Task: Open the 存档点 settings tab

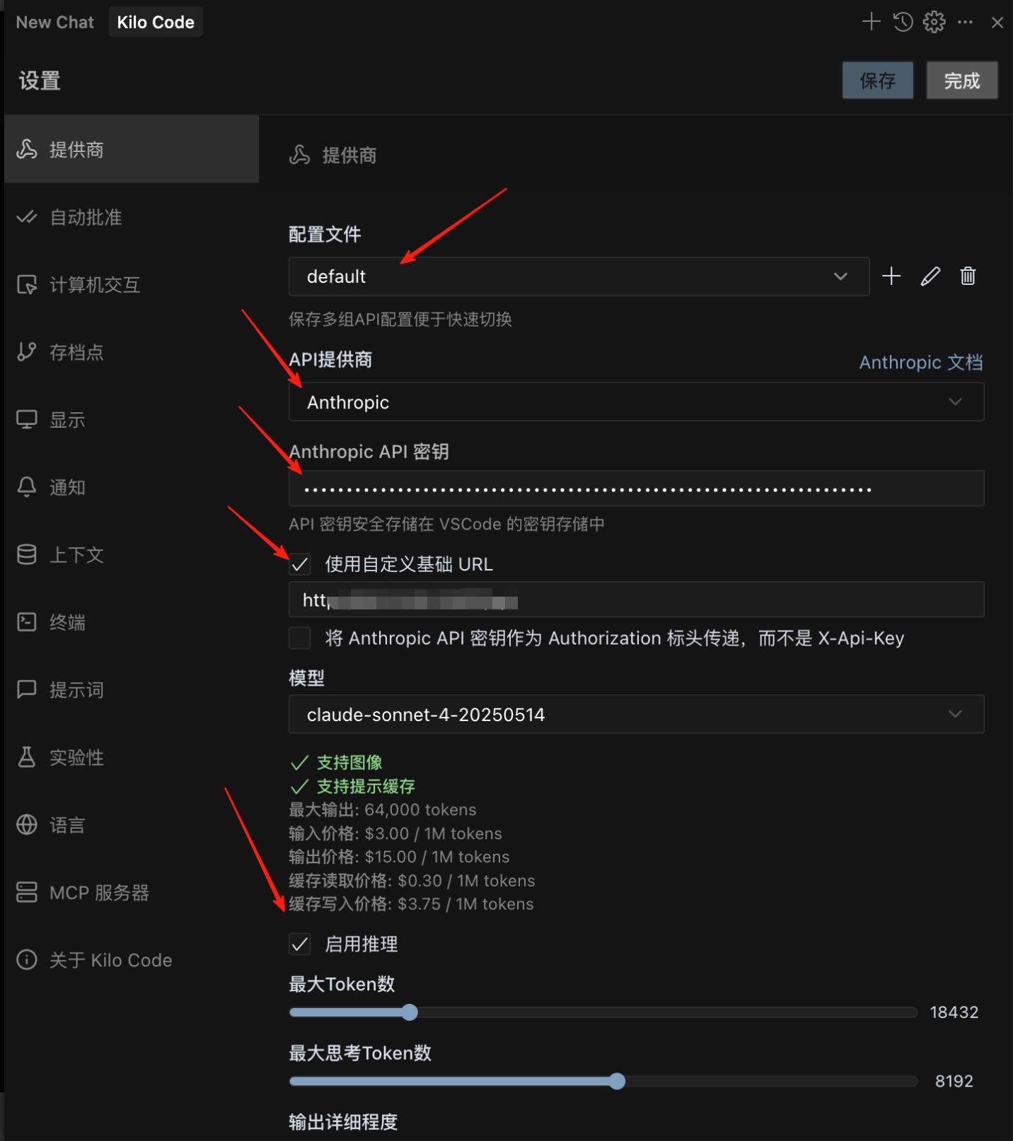Action: [x=132, y=352]
